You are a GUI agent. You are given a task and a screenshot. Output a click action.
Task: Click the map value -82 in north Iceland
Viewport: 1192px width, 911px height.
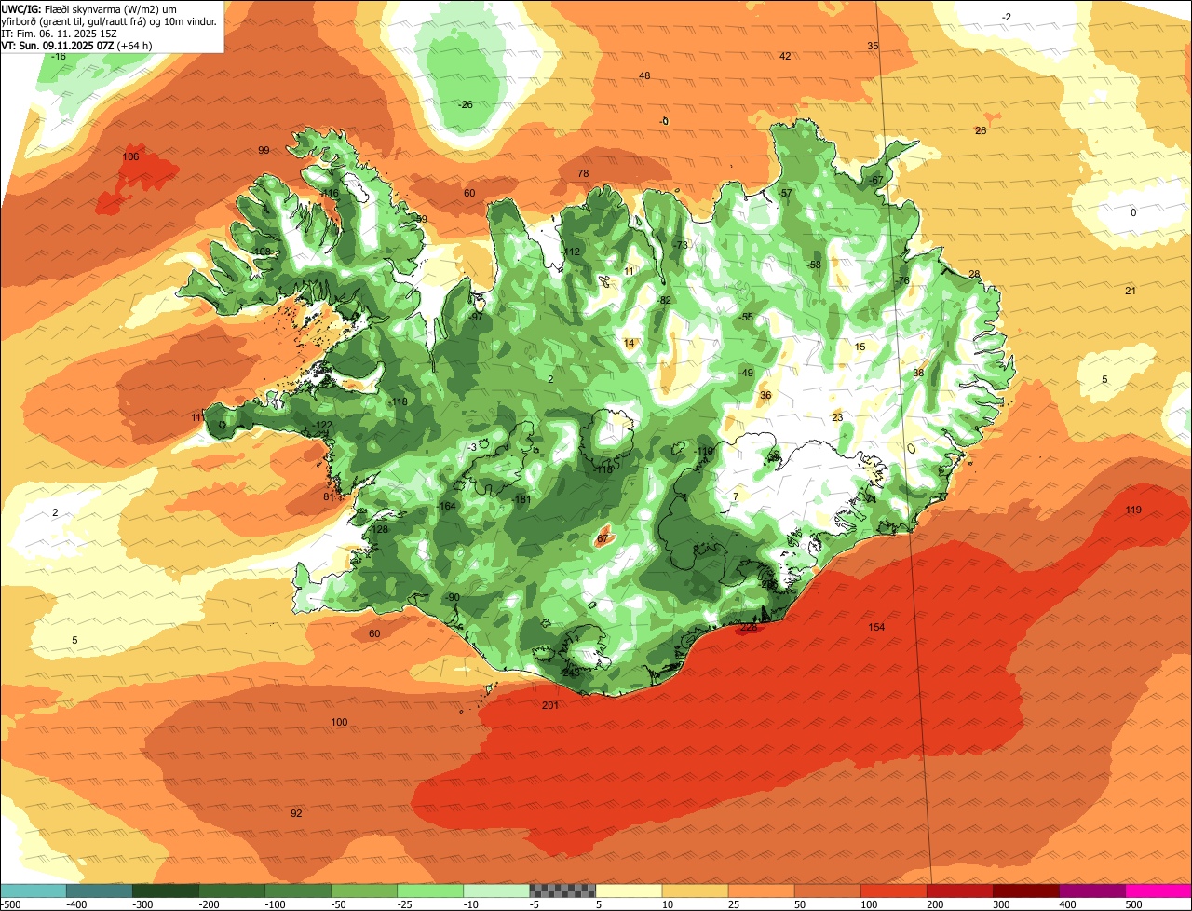[x=663, y=300]
